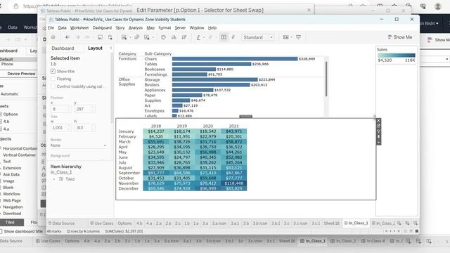The width and height of the screenshot is (450, 253).
Task: Click new story tab icon at bottom
Action: [416, 223]
